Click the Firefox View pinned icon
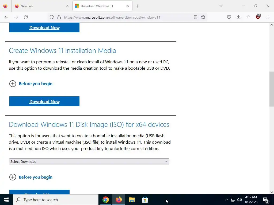The width and height of the screenshot is (274, 205). 5,6
